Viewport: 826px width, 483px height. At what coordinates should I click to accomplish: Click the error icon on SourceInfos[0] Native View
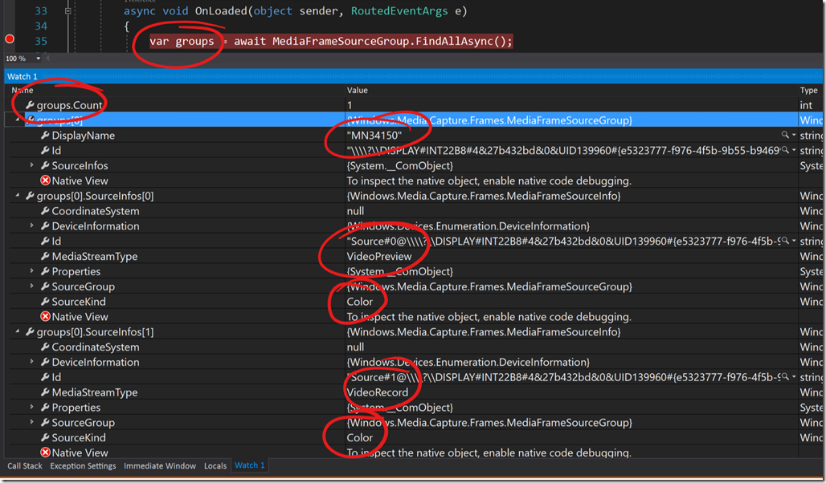[x=45, y=316]
